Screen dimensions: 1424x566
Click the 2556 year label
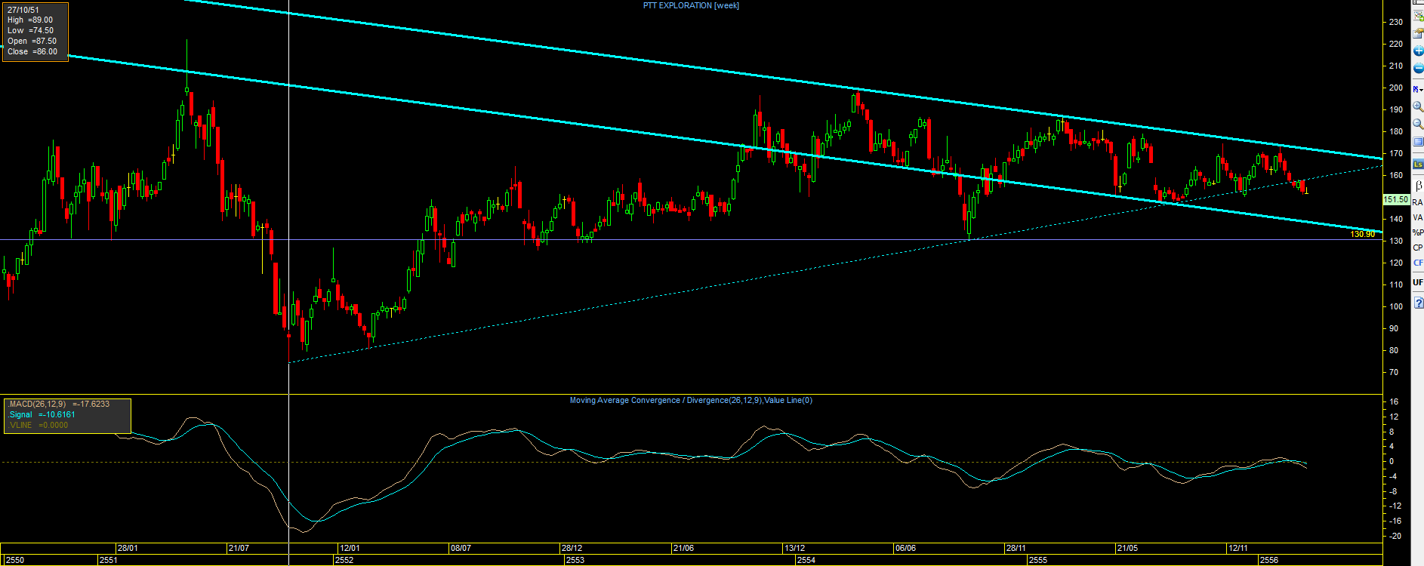point(1268,560)
